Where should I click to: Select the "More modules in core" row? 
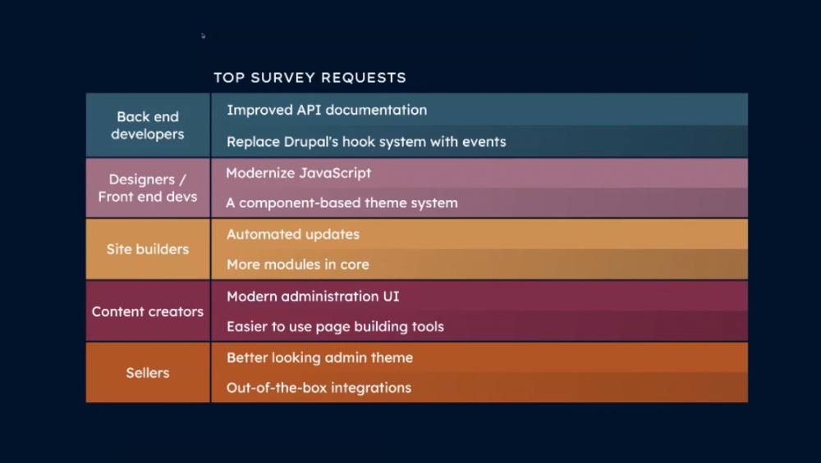(298, 265)
